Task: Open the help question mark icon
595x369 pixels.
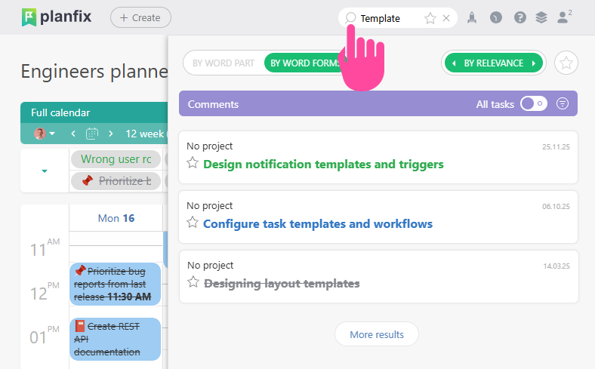Action: tap(519, 17)
